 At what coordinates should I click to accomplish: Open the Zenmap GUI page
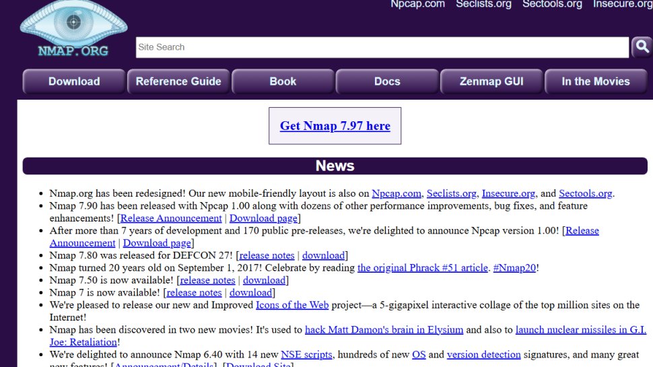coord(491,81)
